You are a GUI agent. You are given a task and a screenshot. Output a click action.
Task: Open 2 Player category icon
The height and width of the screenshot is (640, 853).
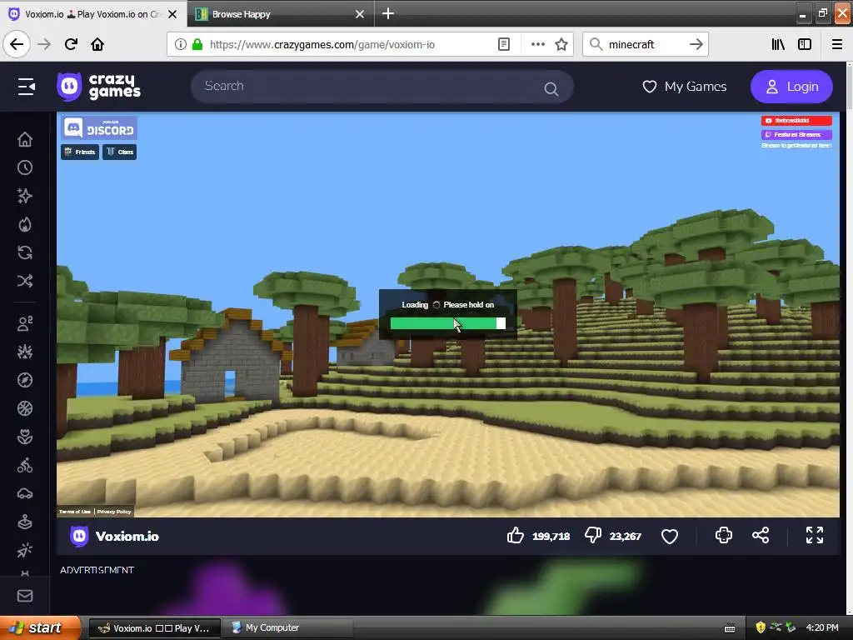(x=24, y=323)
